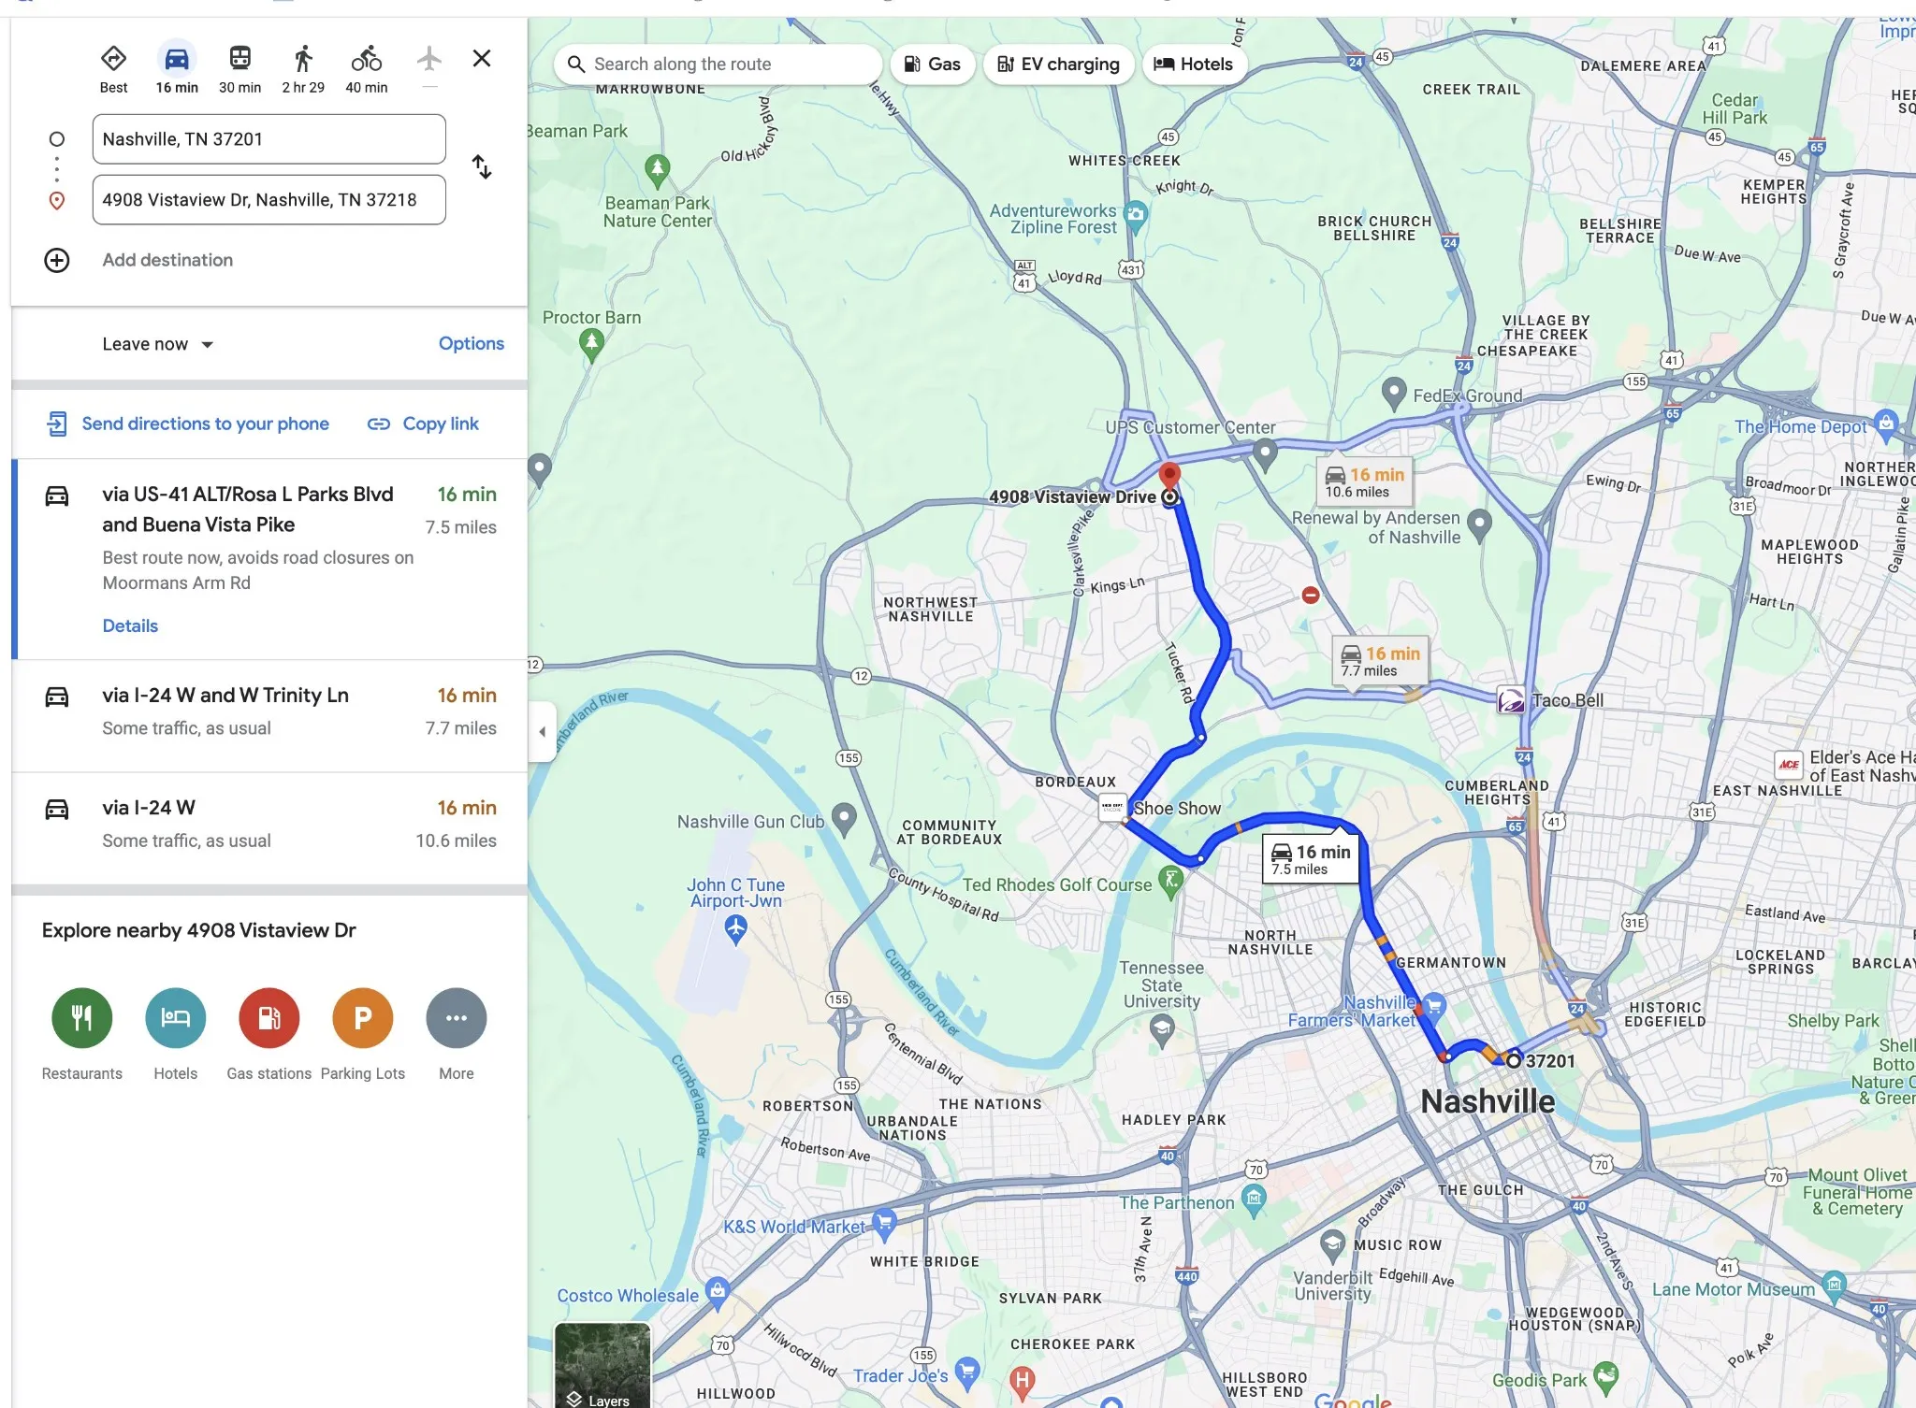Select the walking travel mode icon
1916x1408 pixels.
[x=303, y=60]
